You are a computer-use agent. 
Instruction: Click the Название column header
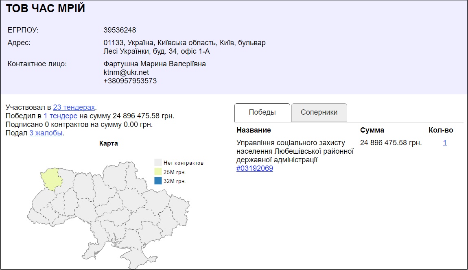(x=253, y=130)
